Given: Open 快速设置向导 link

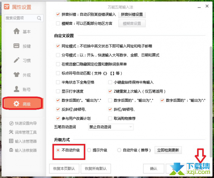Looking at the screenshot, I should point(26,123).
